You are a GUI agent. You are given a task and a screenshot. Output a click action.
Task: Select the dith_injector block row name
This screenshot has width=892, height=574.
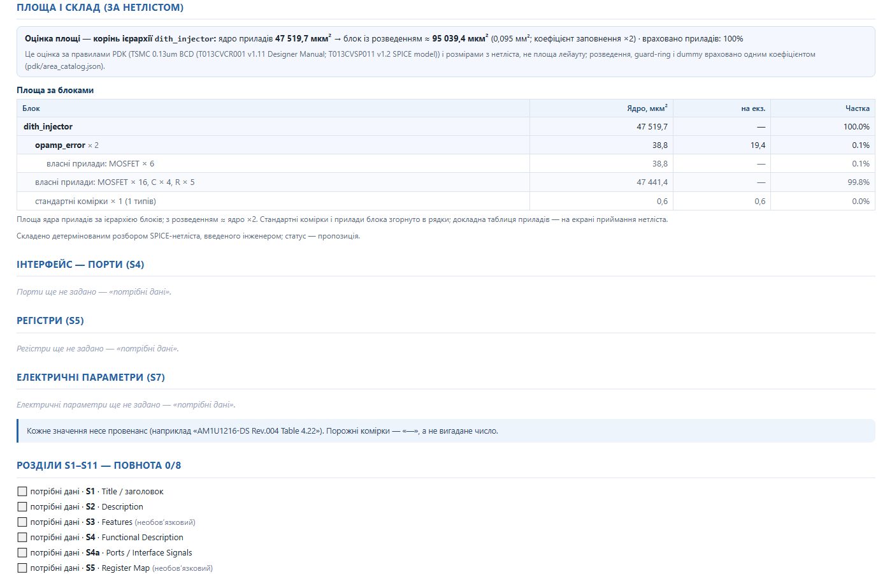[48, 126]
